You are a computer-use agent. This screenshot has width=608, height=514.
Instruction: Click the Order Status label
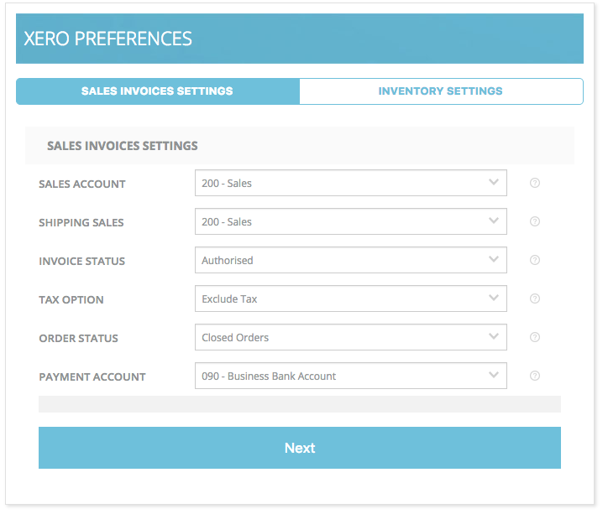point(78,338)
